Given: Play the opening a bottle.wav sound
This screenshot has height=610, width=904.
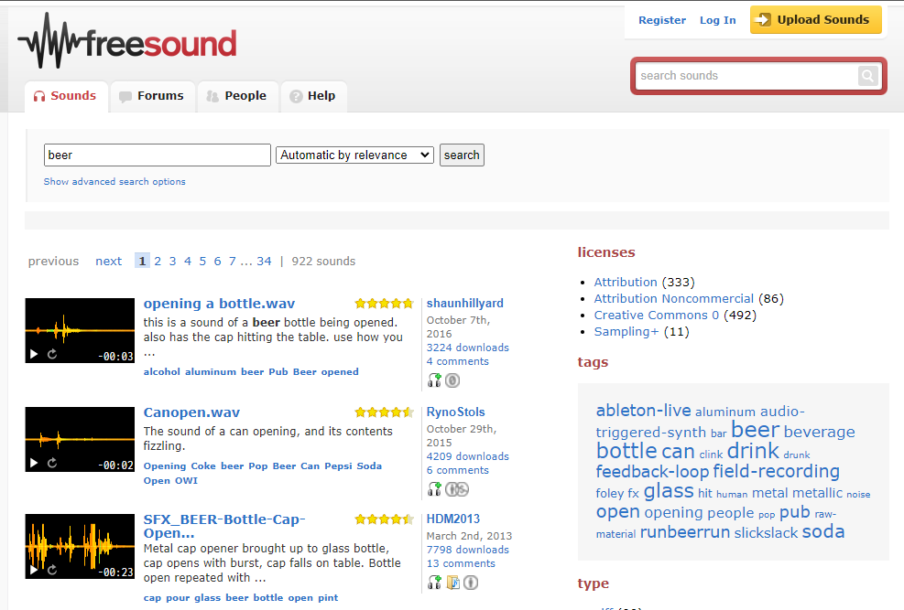Looking at the screenshot, I should pos(34,355).
